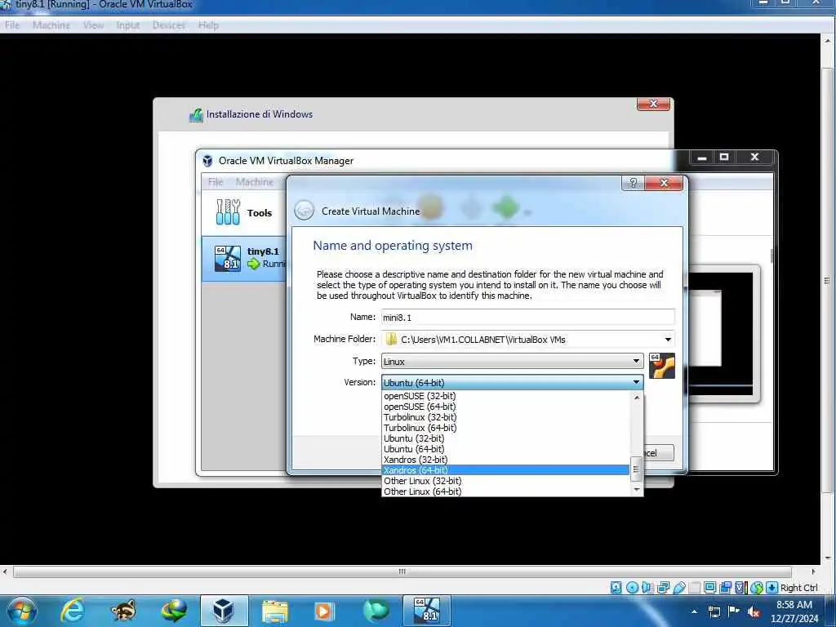Open the optical drive status icon
Viewport: 836px width, 627px height.
(x=633, y=588)
